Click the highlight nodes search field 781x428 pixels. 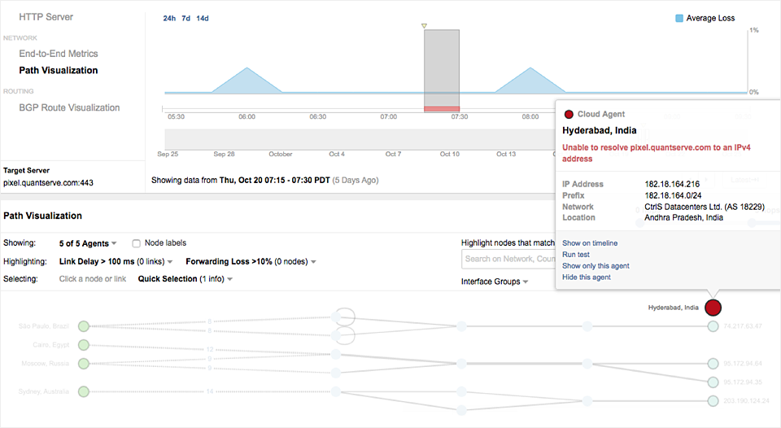[507, 260]
